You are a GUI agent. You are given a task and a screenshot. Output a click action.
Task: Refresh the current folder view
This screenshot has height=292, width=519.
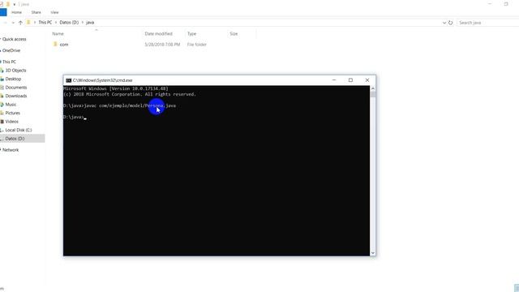(x=451, y=23)
